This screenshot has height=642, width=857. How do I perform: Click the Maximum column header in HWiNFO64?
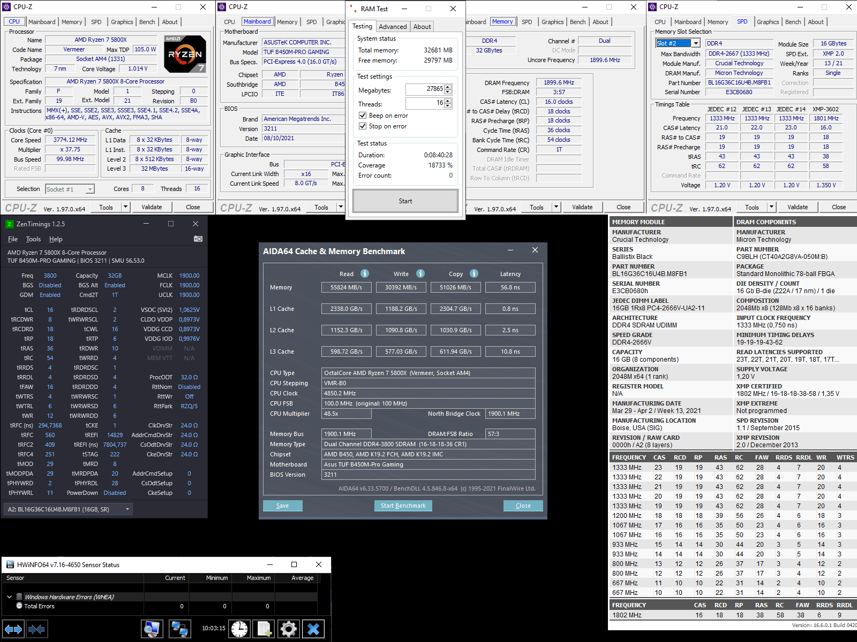pyautogui.click(x=259, y=578)
